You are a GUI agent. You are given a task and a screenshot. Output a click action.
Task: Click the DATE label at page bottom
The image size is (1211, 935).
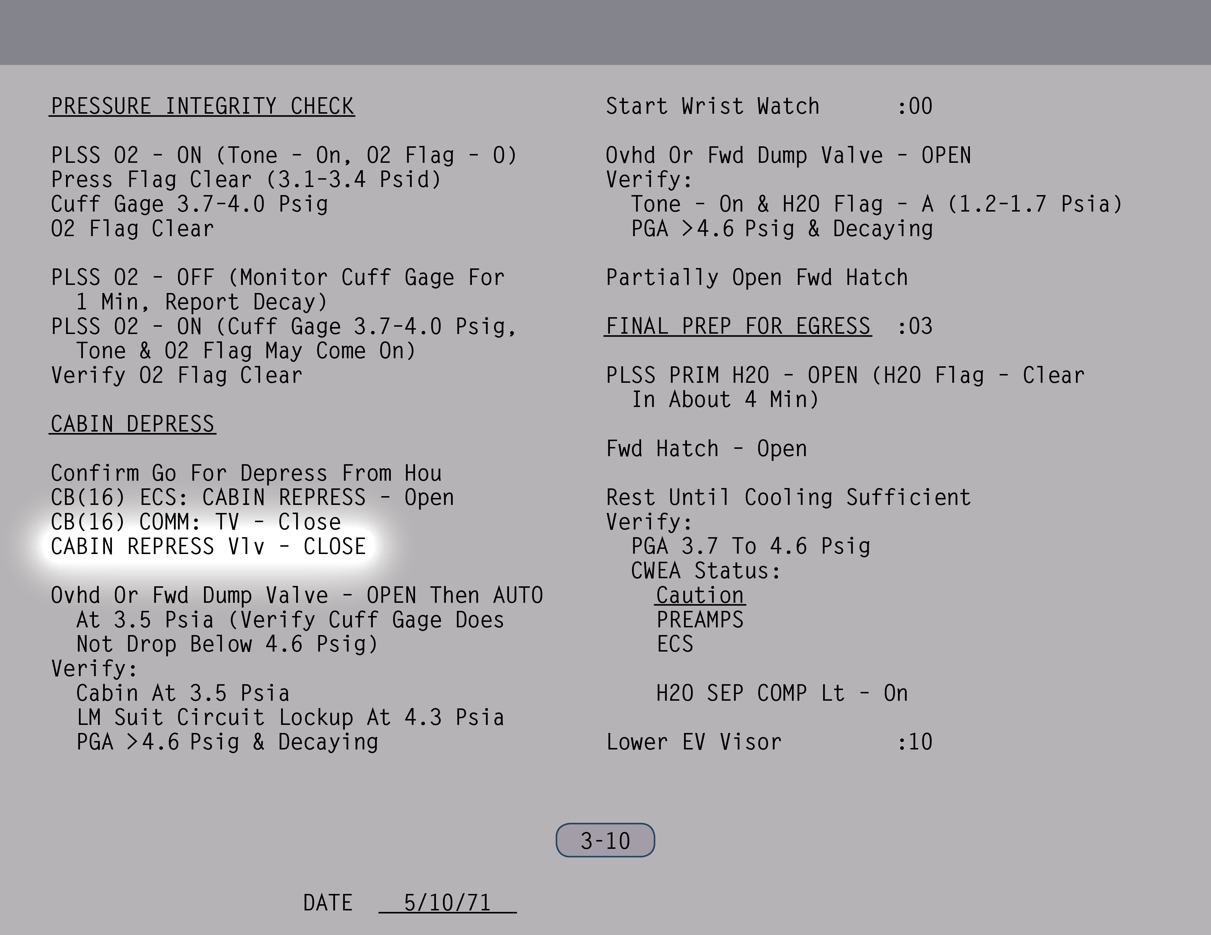tap(328, 903)
